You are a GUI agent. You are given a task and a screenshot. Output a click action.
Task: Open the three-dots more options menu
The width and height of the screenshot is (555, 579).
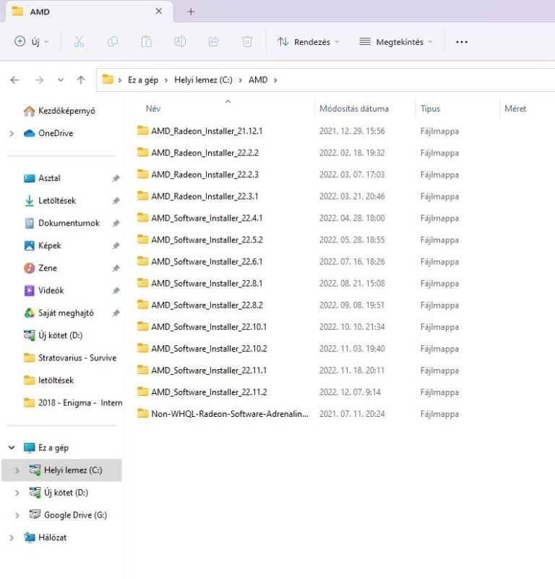click(461, 42)
